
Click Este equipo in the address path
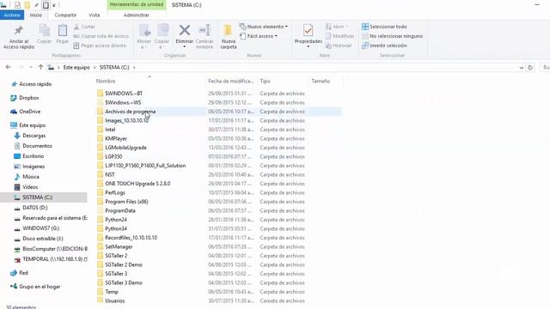pos(76,67)
